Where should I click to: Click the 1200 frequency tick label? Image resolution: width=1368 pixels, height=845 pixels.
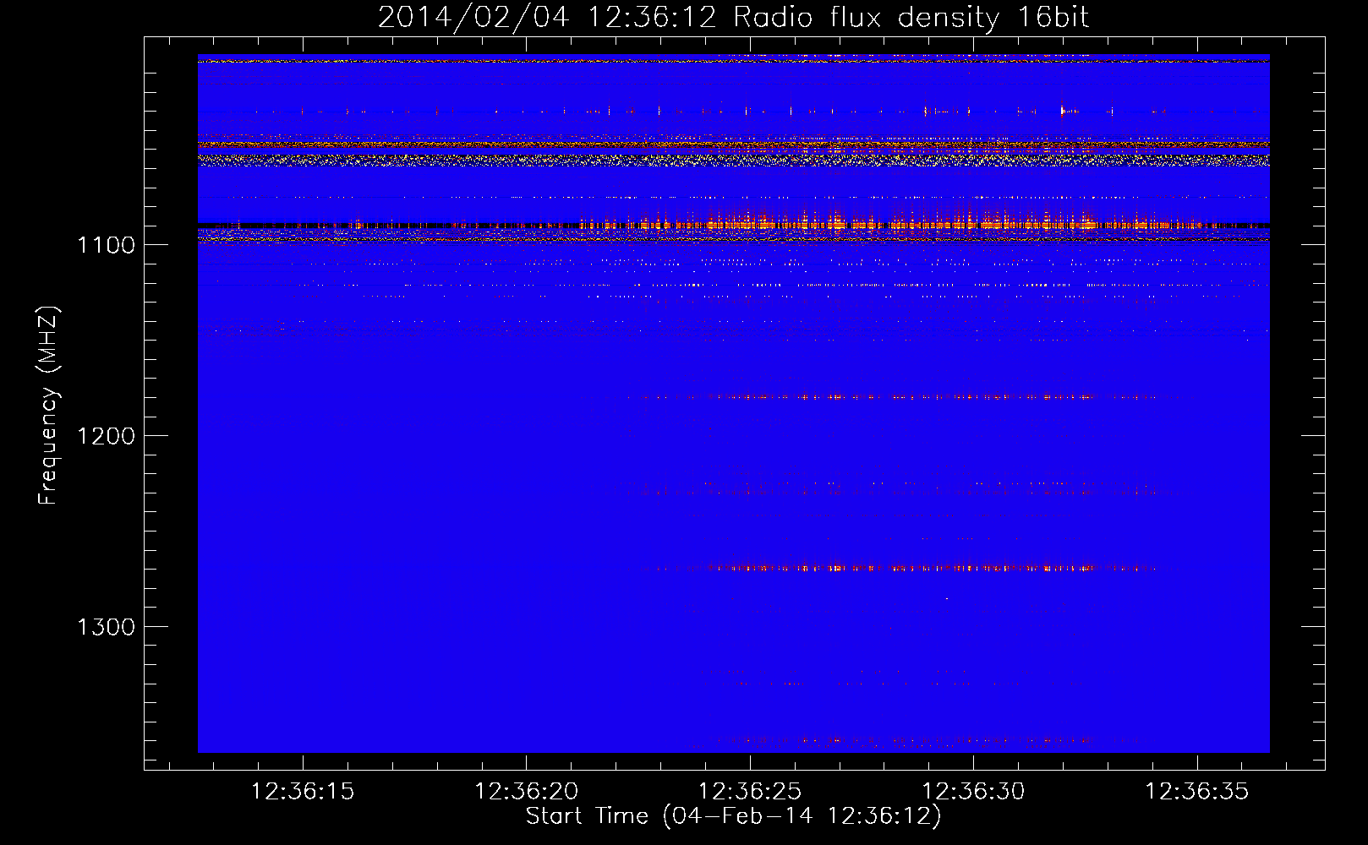click(106, 436)
